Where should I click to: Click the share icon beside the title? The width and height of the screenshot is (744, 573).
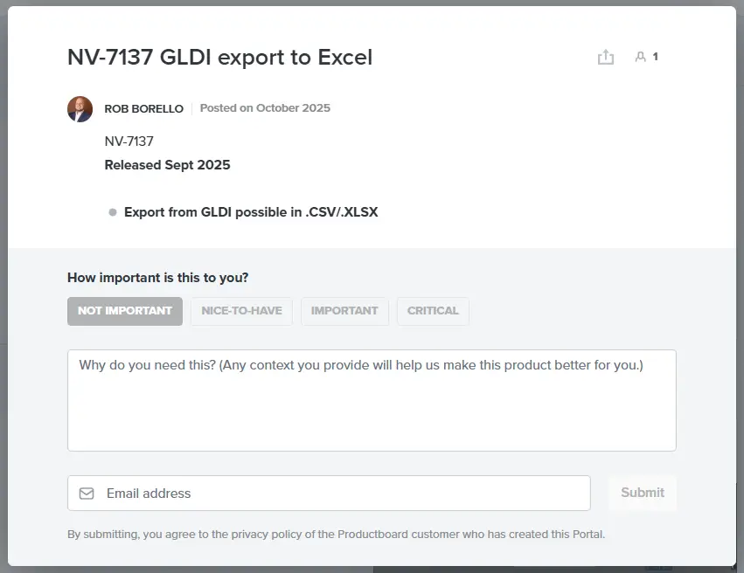[606, 57]
